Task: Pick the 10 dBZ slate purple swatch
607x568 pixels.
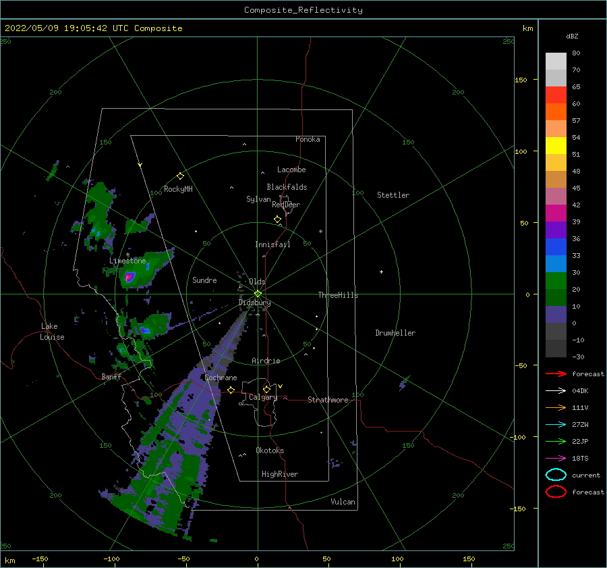Action: pyautogui.click(x=556, y=315)
